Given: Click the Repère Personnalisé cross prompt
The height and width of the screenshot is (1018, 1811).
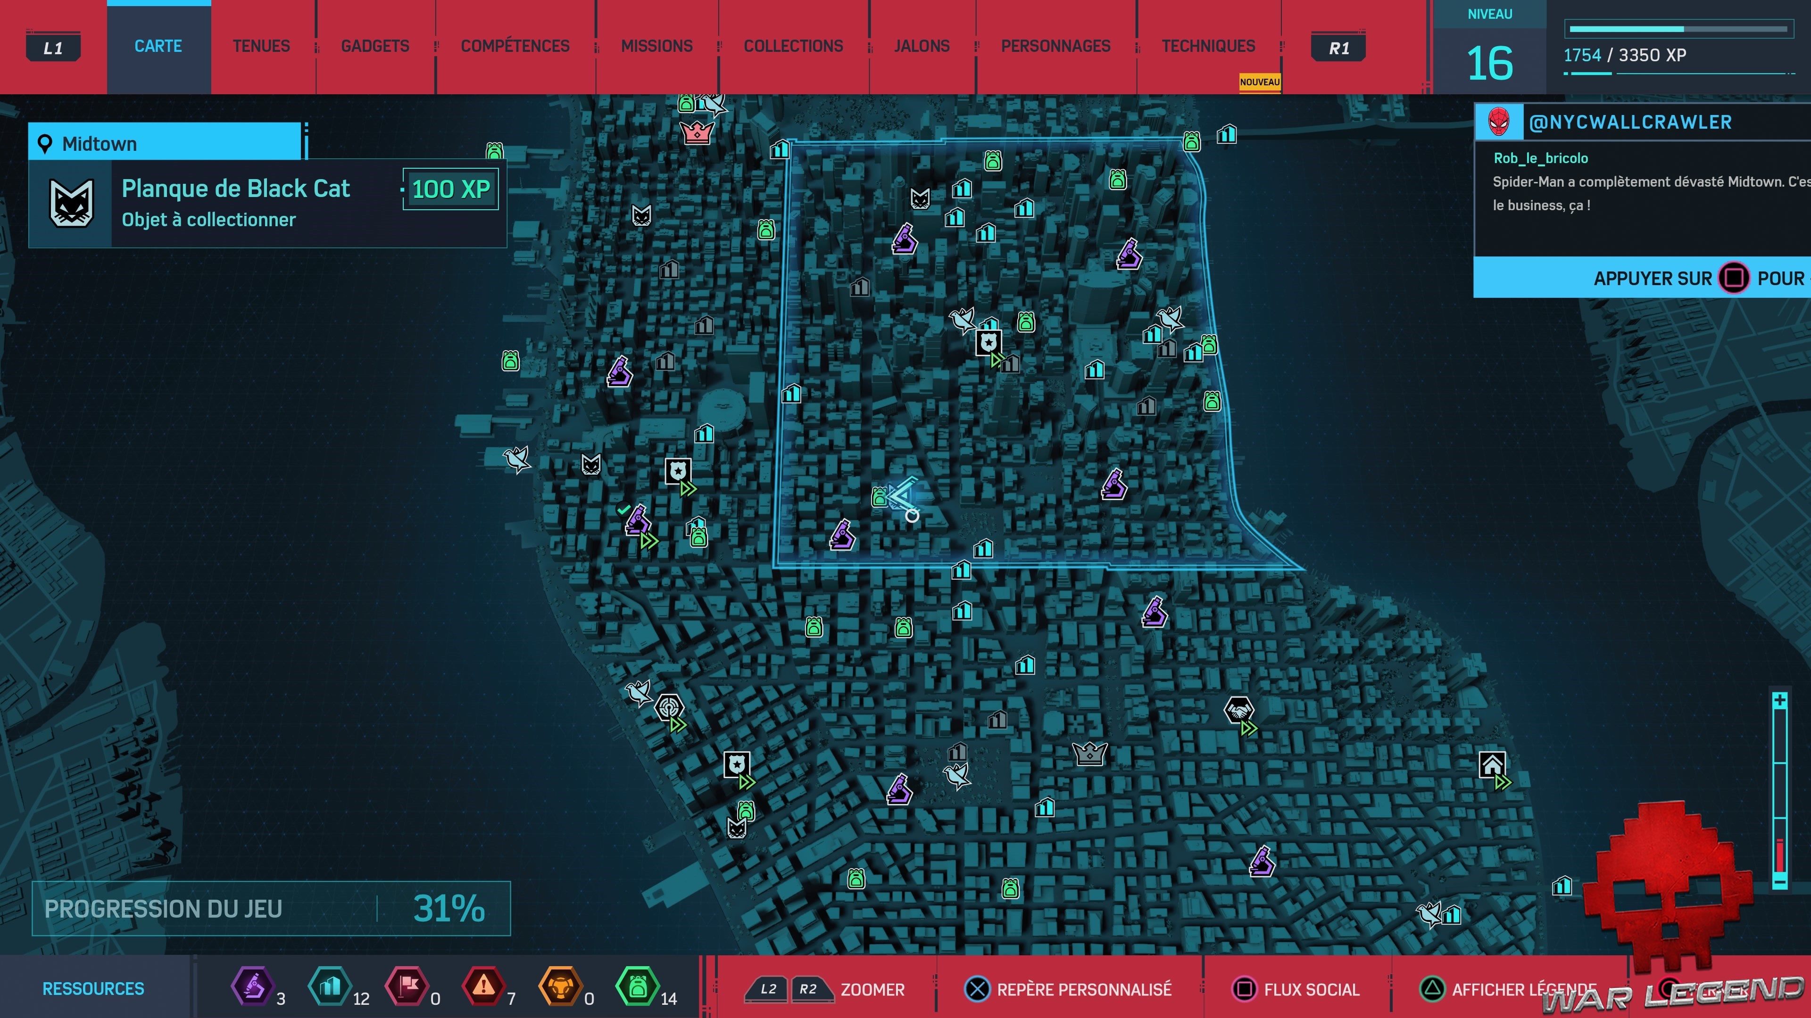Looking at the screenshot, I should tap(977, 989).
